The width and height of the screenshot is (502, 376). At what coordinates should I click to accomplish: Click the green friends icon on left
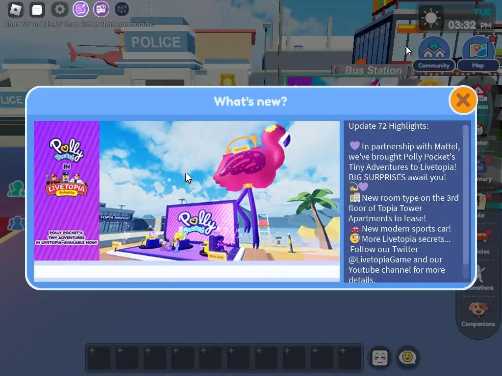point(16,188)
